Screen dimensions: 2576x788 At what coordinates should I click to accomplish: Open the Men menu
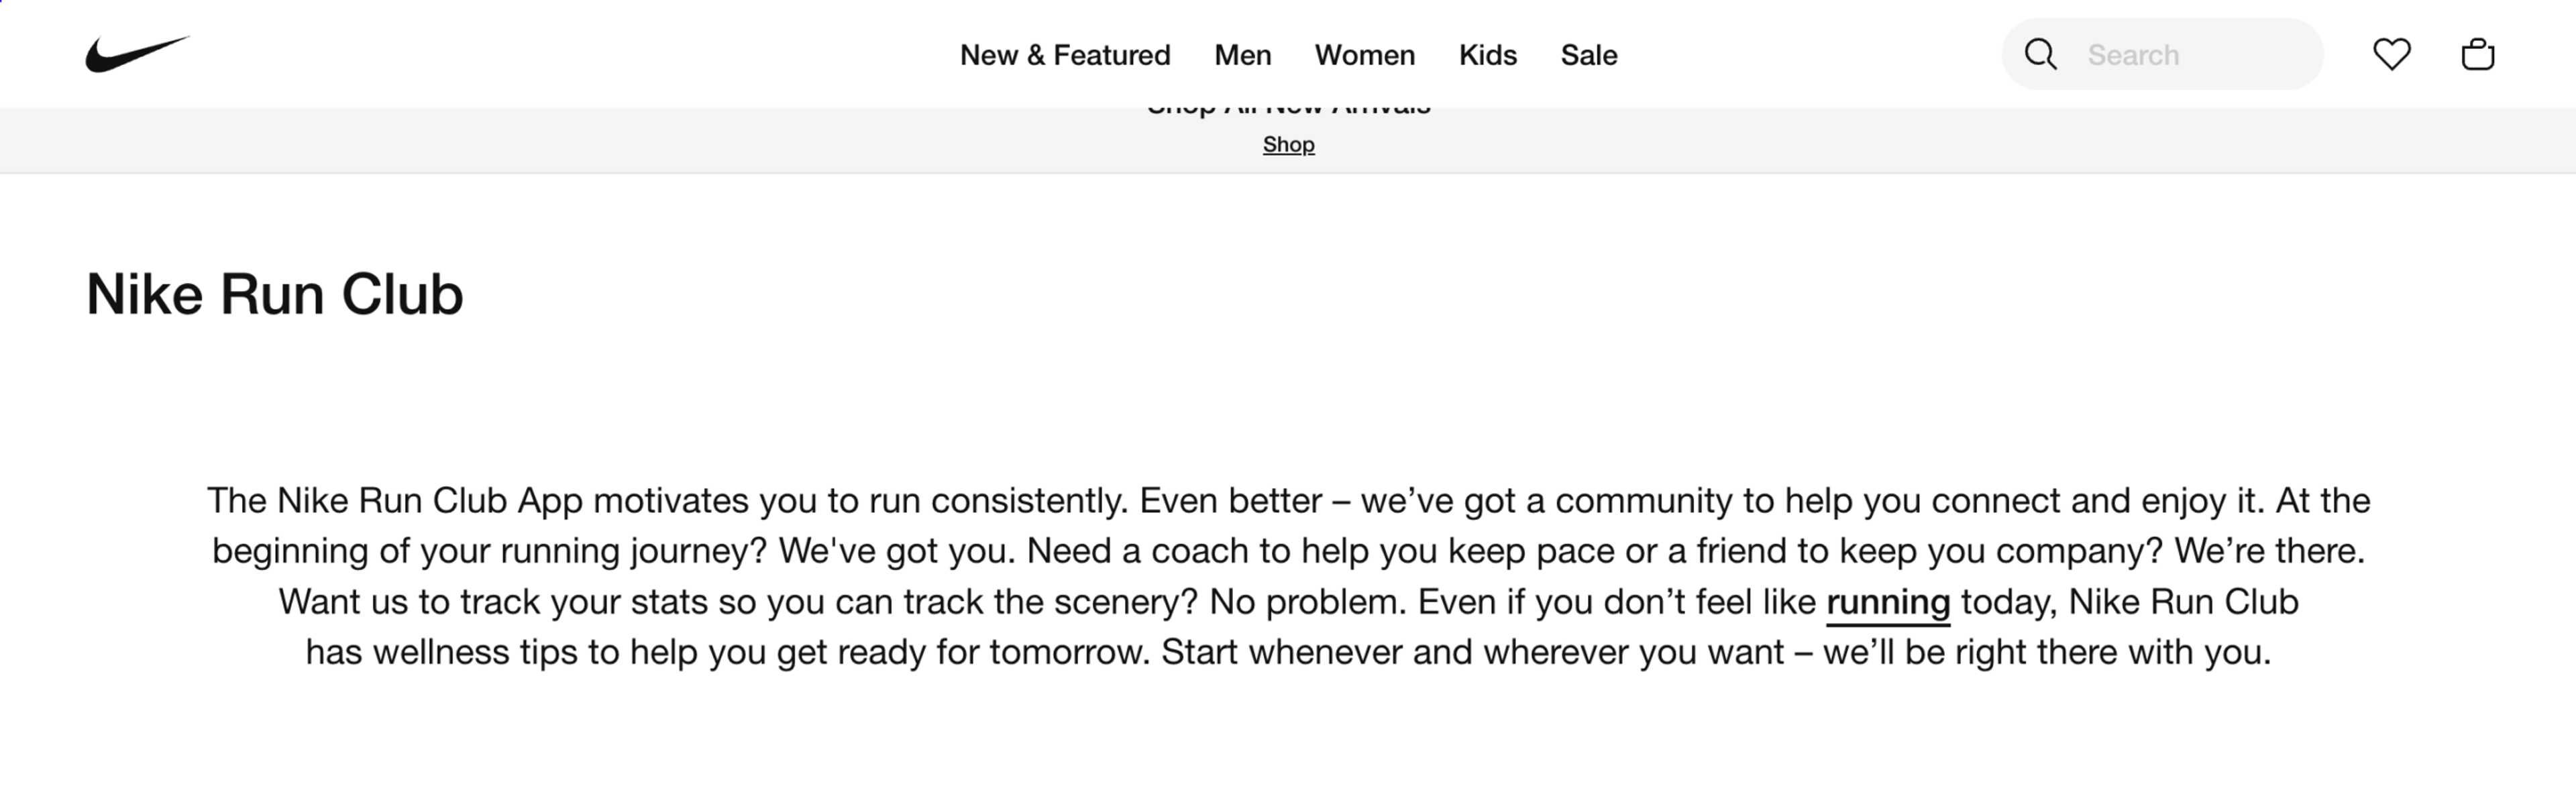coord(1242,55)
